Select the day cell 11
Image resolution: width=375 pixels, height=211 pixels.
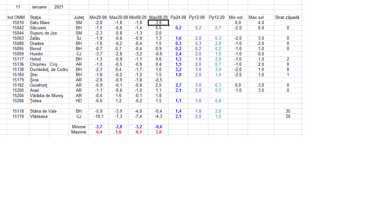point(18,7)
